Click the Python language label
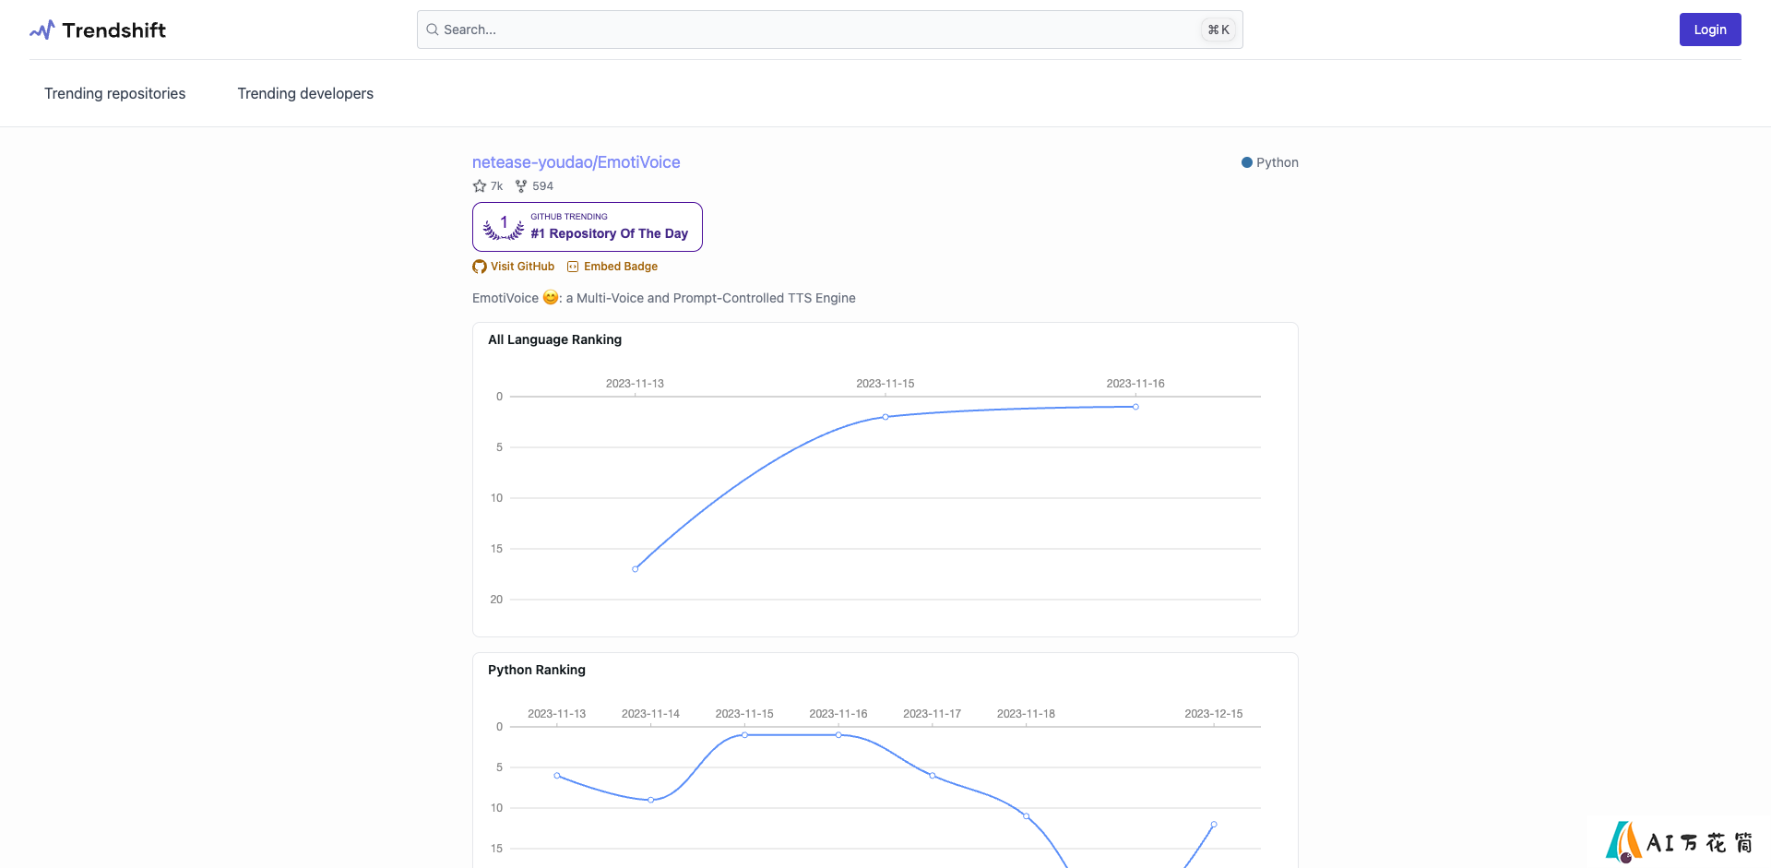The image size is (1771, 868). point(1277,162)
